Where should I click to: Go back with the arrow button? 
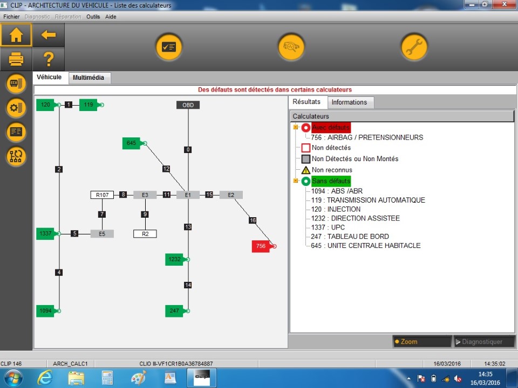coord(49,34)
